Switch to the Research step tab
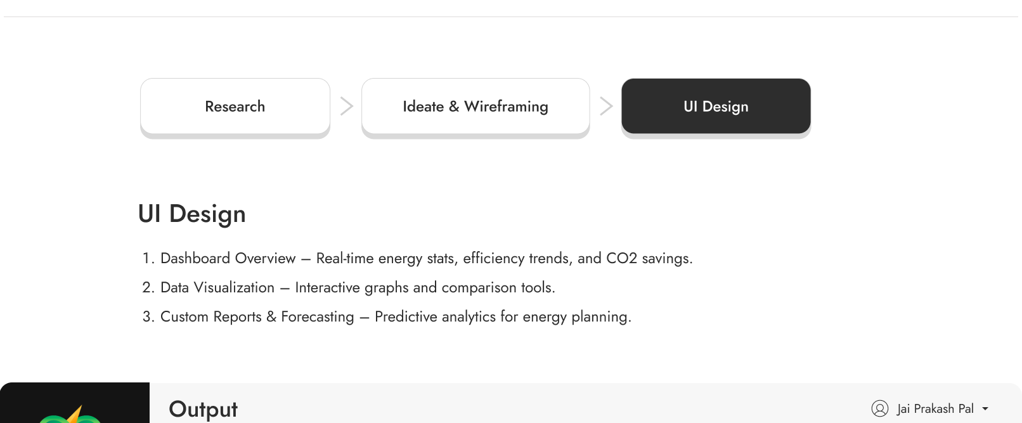Image resolution: width=1022 pixels, height=423 pixels. pos(235,106)
